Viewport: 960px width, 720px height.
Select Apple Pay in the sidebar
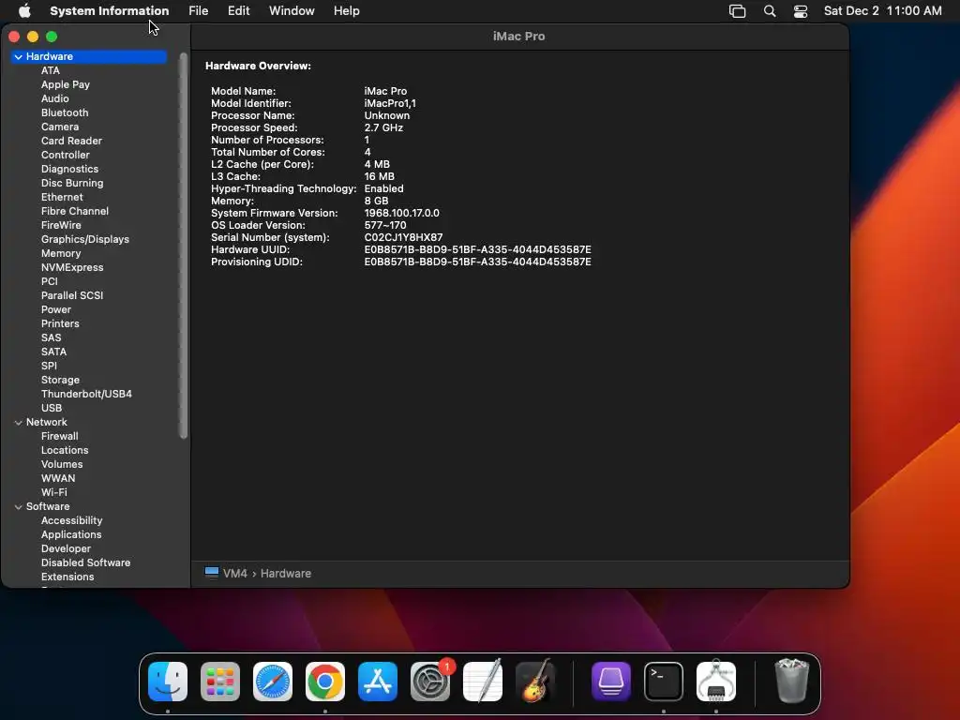[65, 84]
